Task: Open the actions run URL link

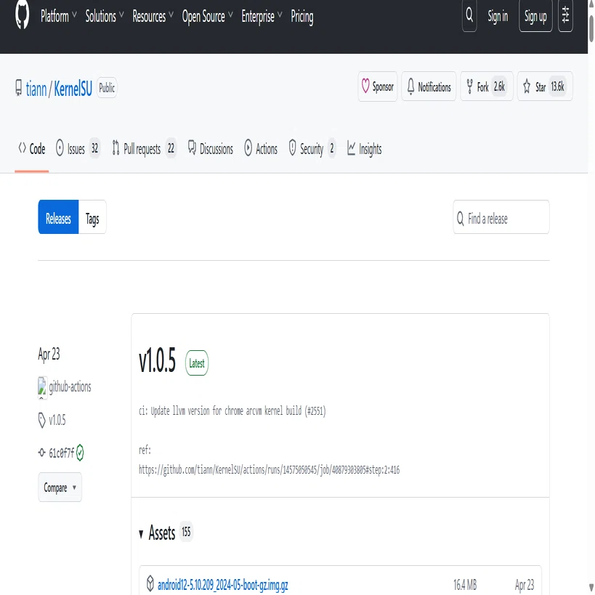Action: click(x=269, y=470)
